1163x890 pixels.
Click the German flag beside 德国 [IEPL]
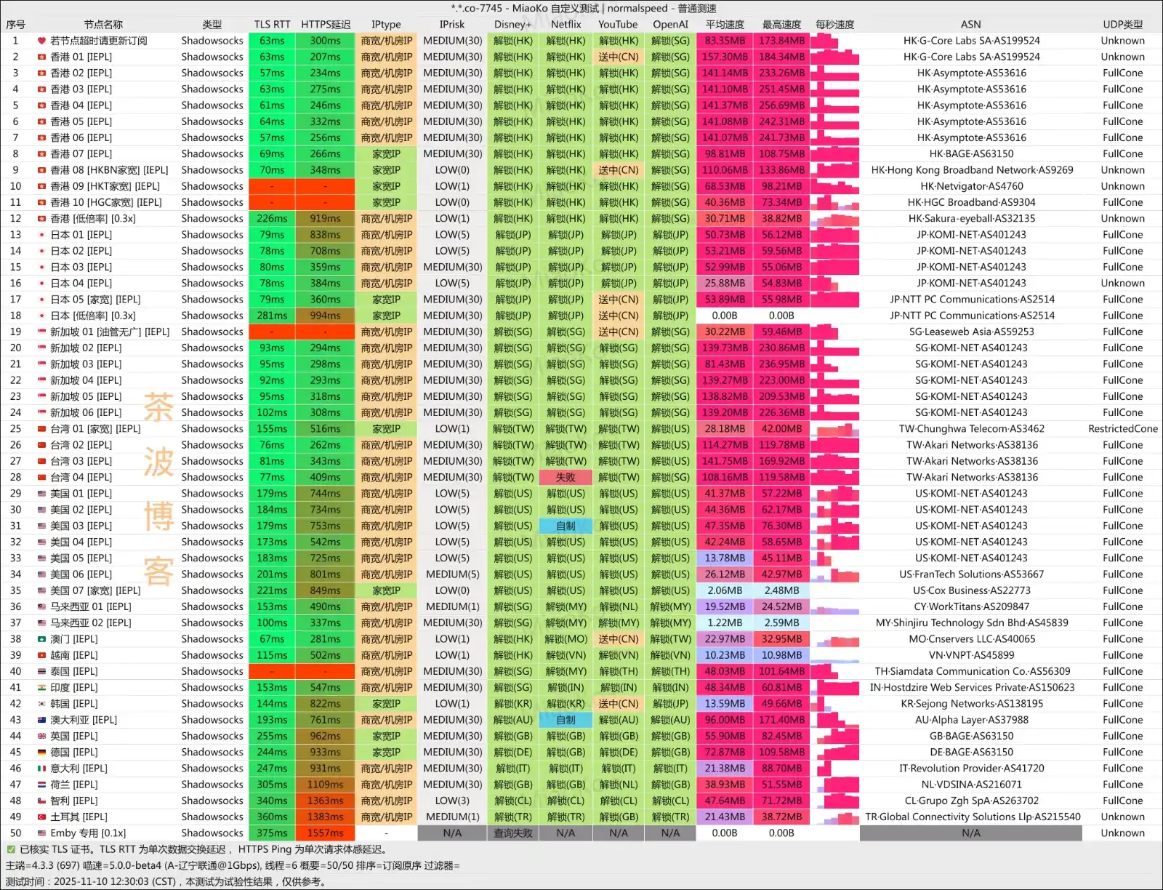tap(41, 753)
